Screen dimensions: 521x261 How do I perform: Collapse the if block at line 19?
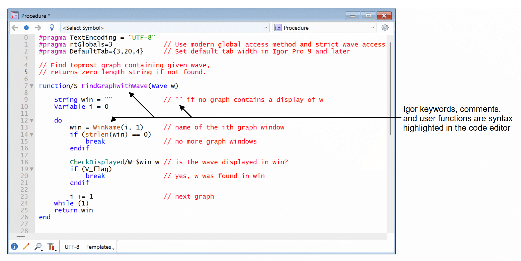[x=32, y=169]
